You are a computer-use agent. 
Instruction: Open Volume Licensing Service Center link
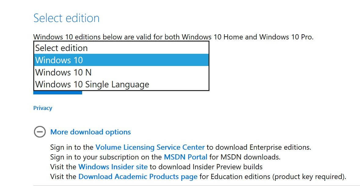click(x=150, y=147)
